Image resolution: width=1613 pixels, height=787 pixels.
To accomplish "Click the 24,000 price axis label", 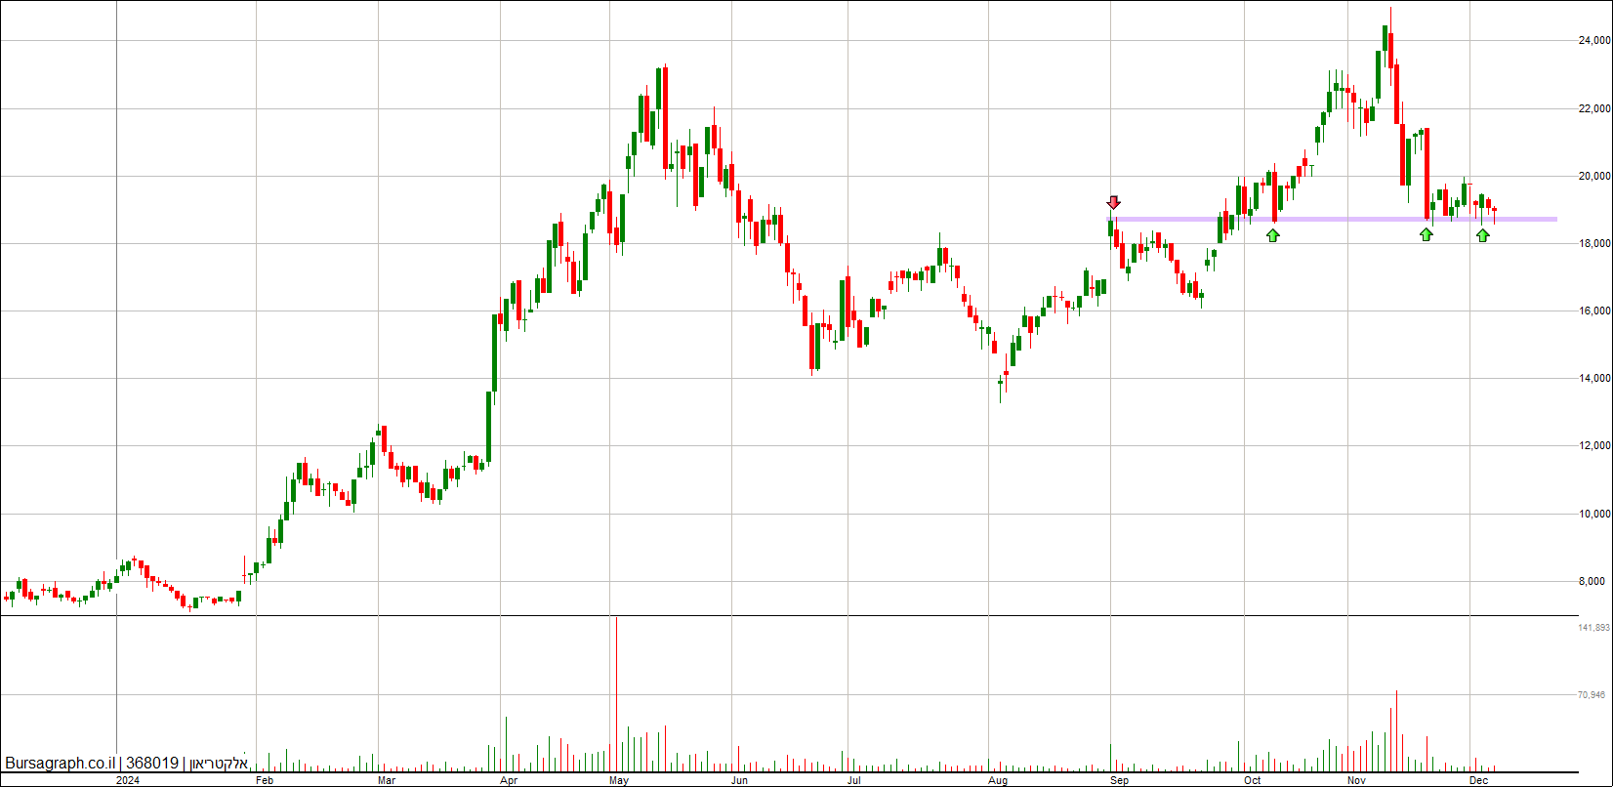I will point(1594,41).
